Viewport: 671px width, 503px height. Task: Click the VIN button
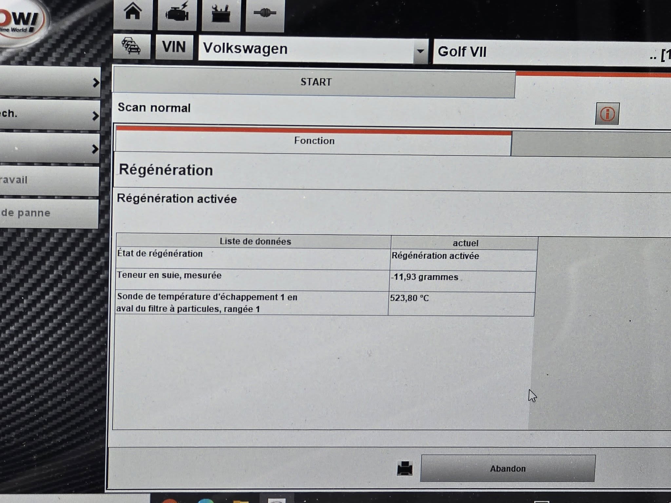(x=174, y=47)
